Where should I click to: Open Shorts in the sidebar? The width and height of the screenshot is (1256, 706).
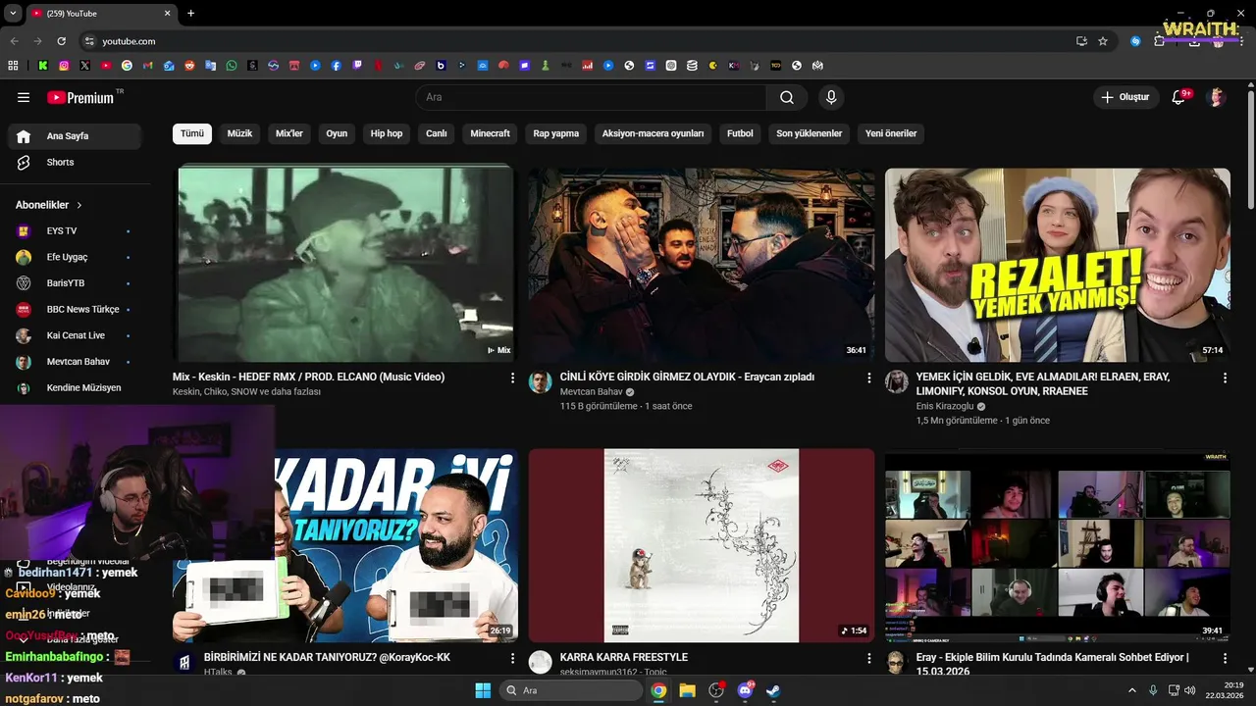point(75,163)
